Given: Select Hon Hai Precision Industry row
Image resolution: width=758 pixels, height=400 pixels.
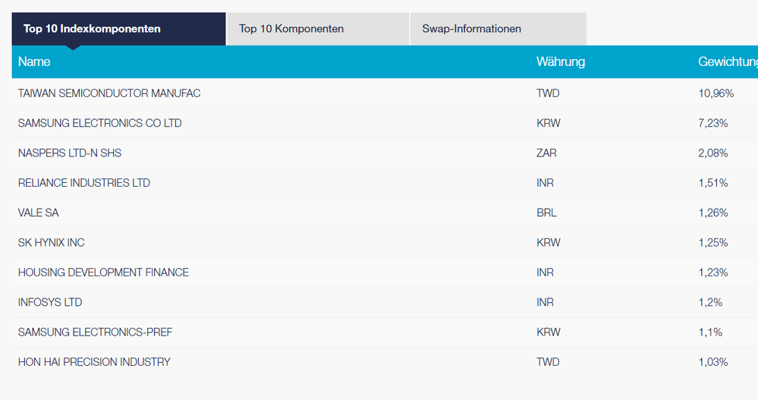Looking at the screenshot, I should [x=94, y=362].
